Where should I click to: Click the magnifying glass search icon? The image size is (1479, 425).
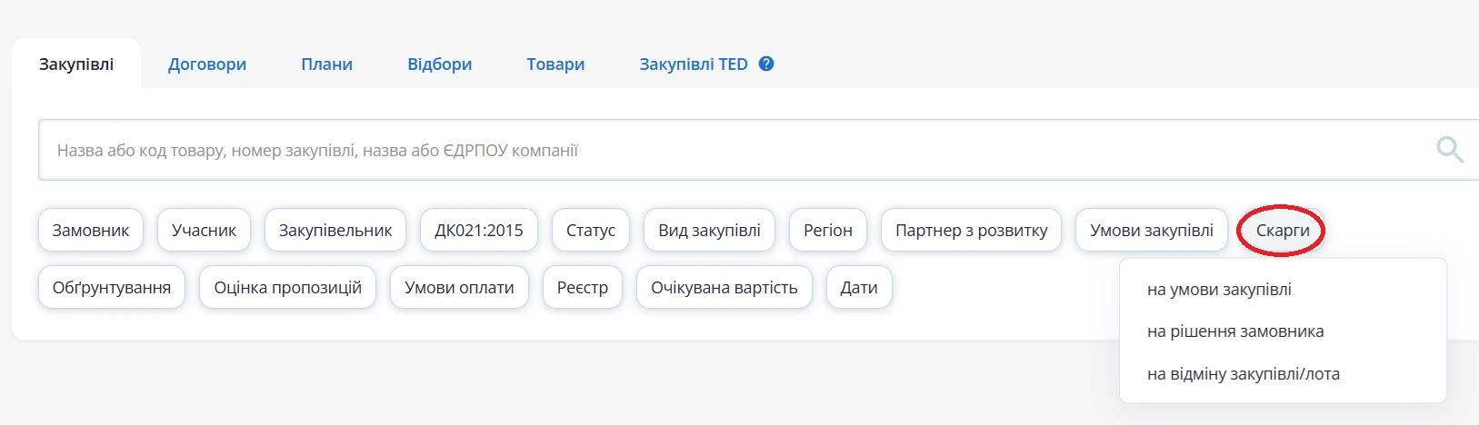(1450, 150)
